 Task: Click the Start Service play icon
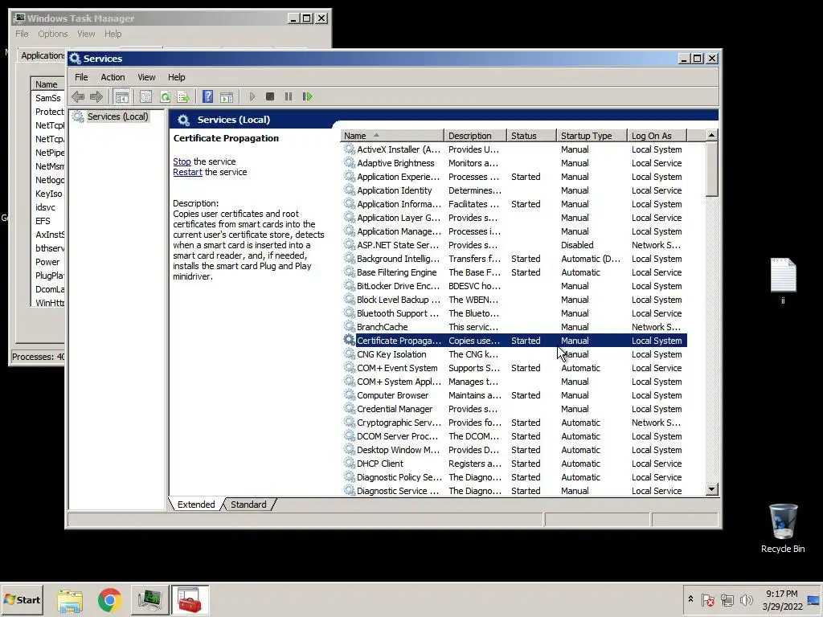[x=252, y=96]
